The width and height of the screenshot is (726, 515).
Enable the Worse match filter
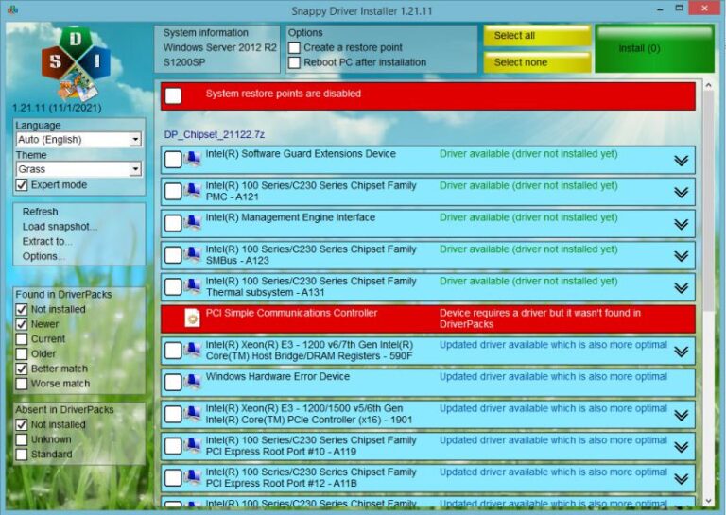[22, 384]
